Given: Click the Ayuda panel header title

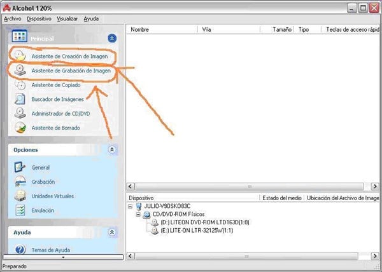Looking at the screenshot, I should tap(22, 233).
